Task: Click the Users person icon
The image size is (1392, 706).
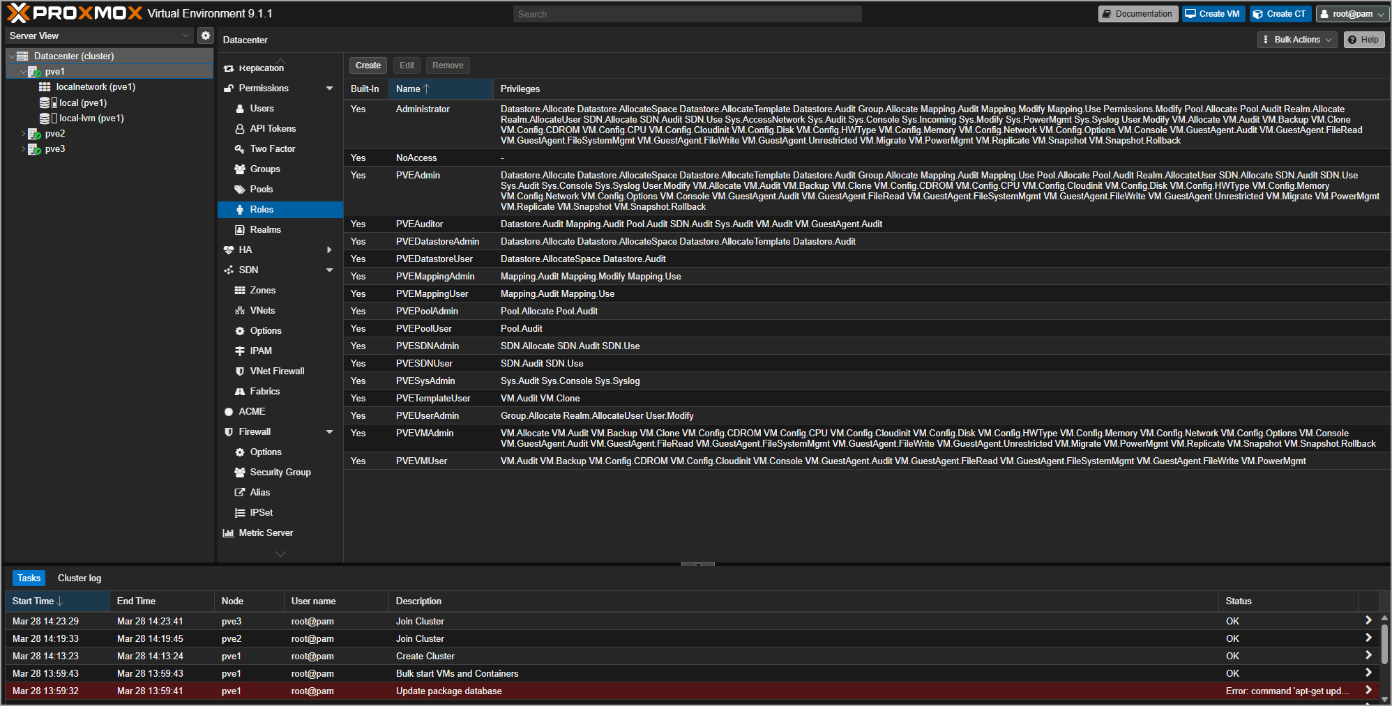Action: coord(239,109)
